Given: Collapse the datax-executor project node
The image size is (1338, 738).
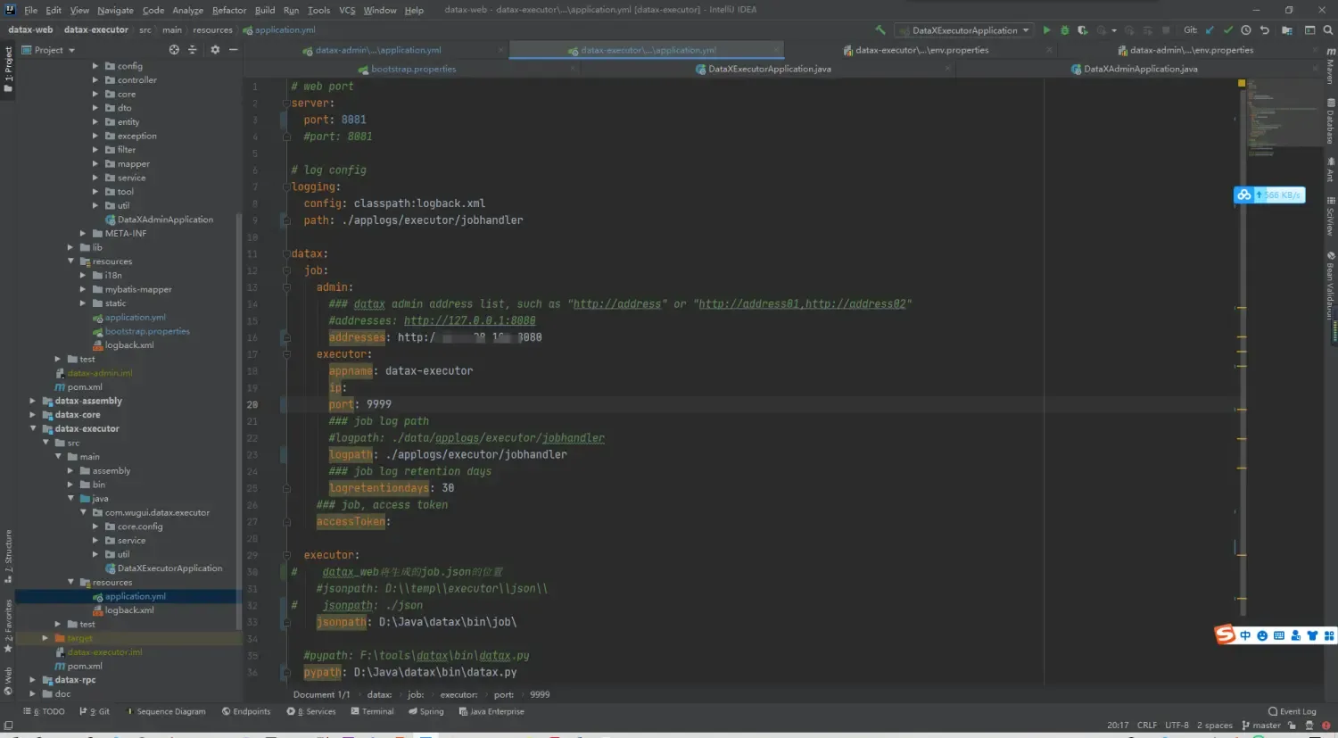Looking at the screenshot, I should 33,428.
